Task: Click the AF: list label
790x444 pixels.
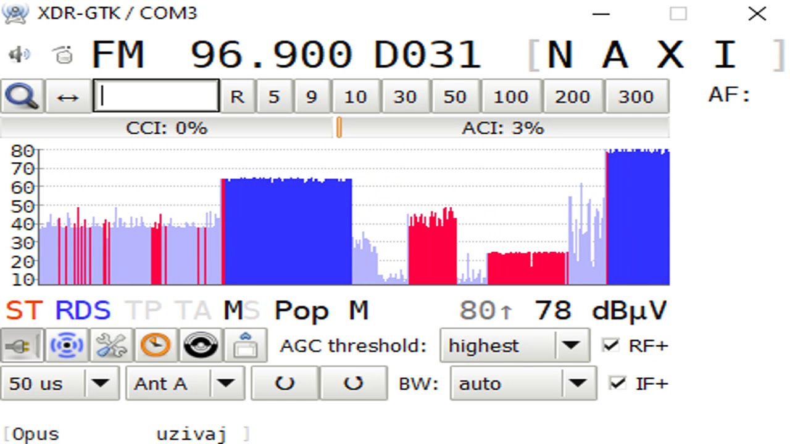Action: coord(729,95)
